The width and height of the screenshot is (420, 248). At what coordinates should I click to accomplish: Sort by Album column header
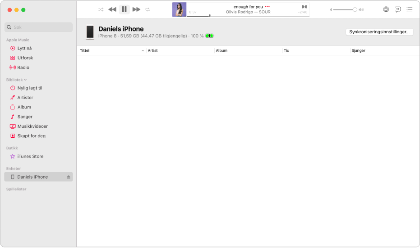click(248, 50)
